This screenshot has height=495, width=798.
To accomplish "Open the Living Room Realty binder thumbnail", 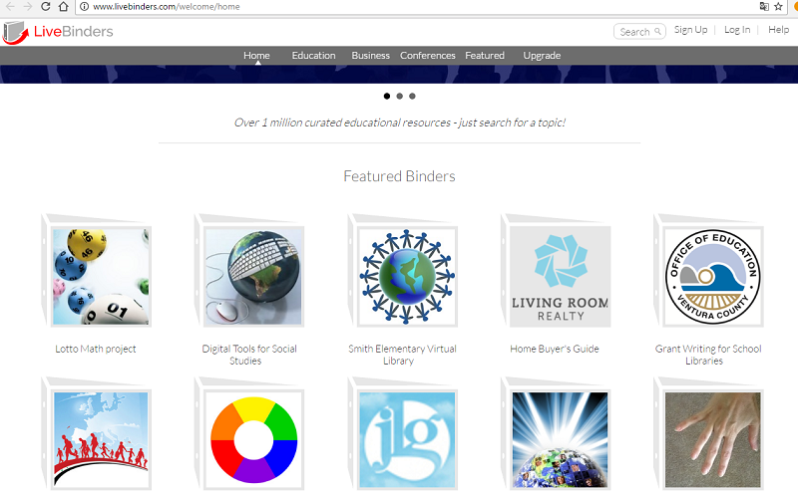I will (x=560, y=276).
